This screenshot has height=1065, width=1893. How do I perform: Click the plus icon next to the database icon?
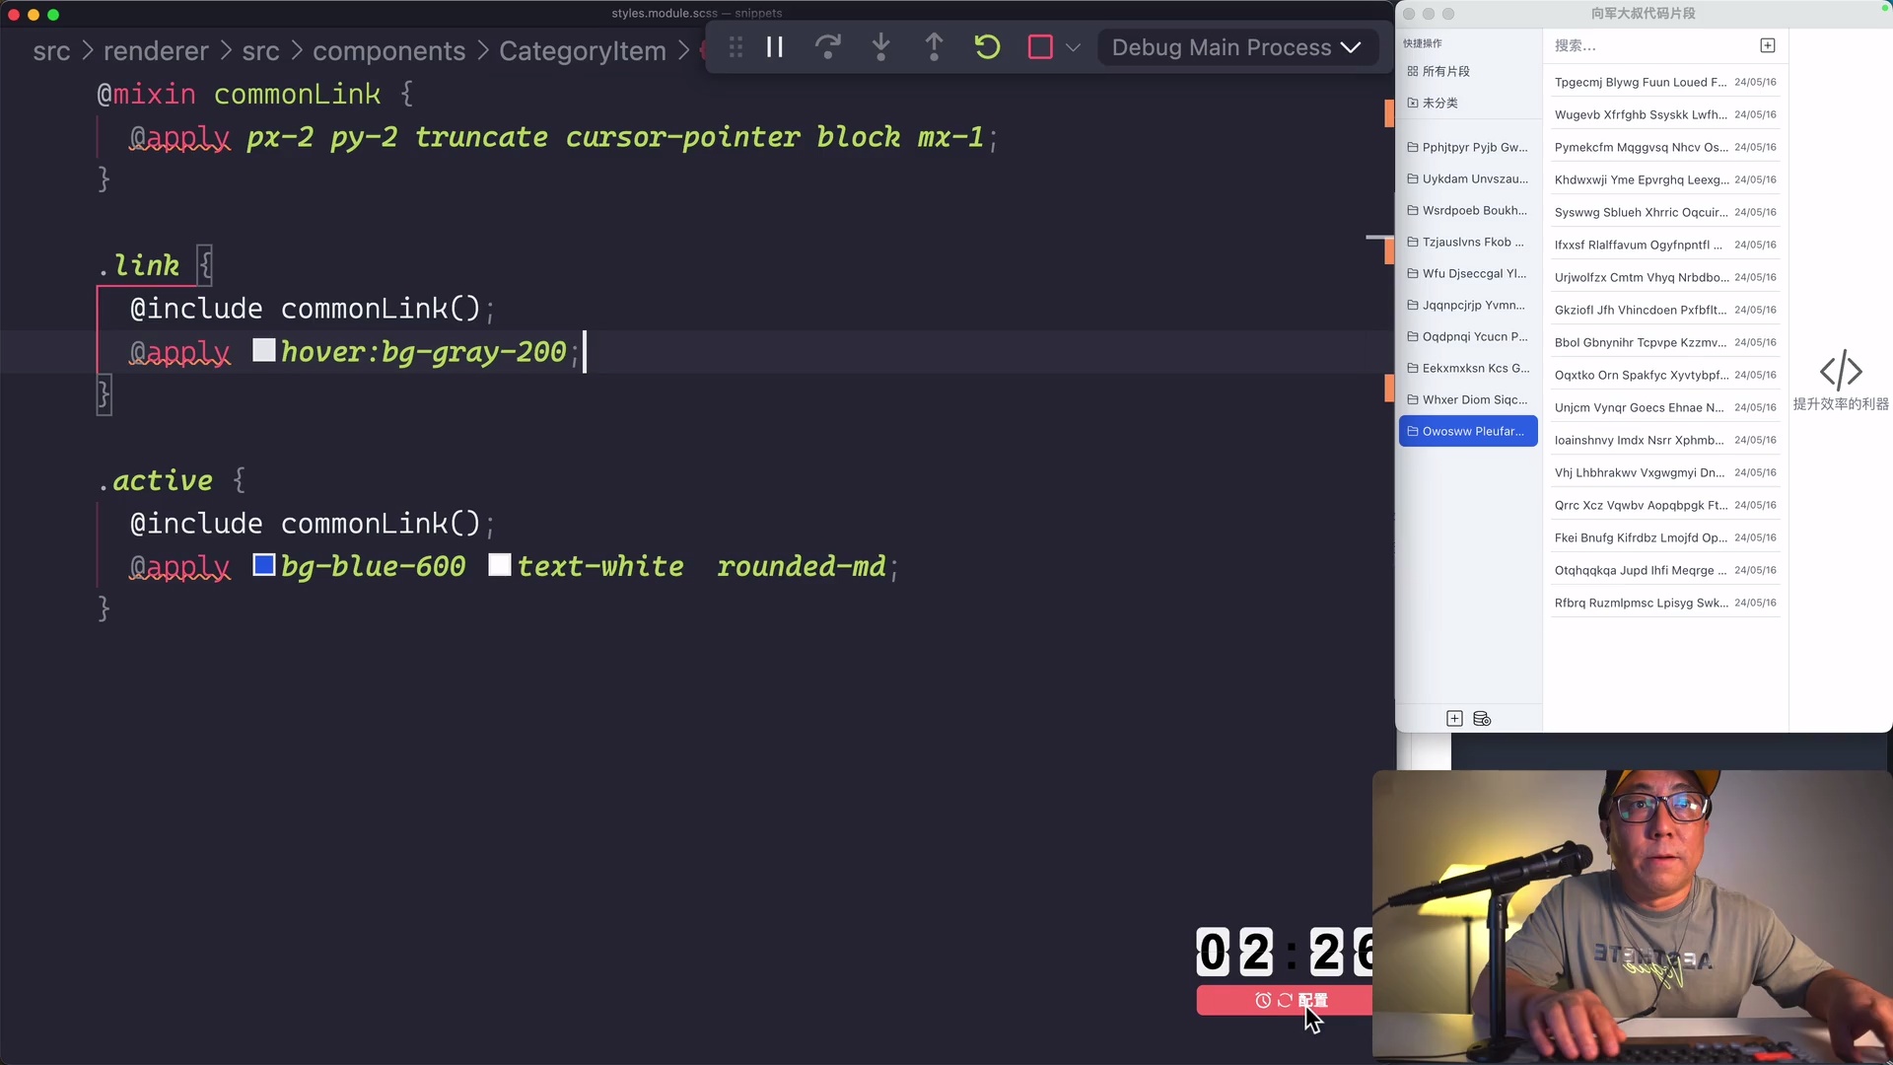coord(1454,718)
